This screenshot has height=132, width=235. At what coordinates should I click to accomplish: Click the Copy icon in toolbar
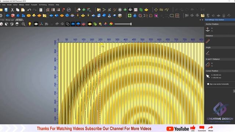point(18,10)
